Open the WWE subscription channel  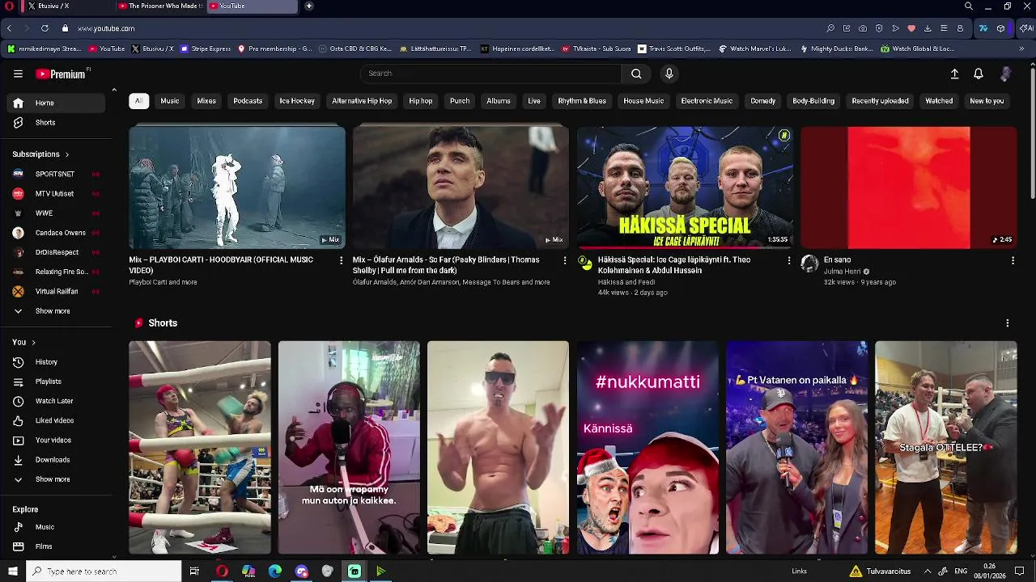point(57,213)
